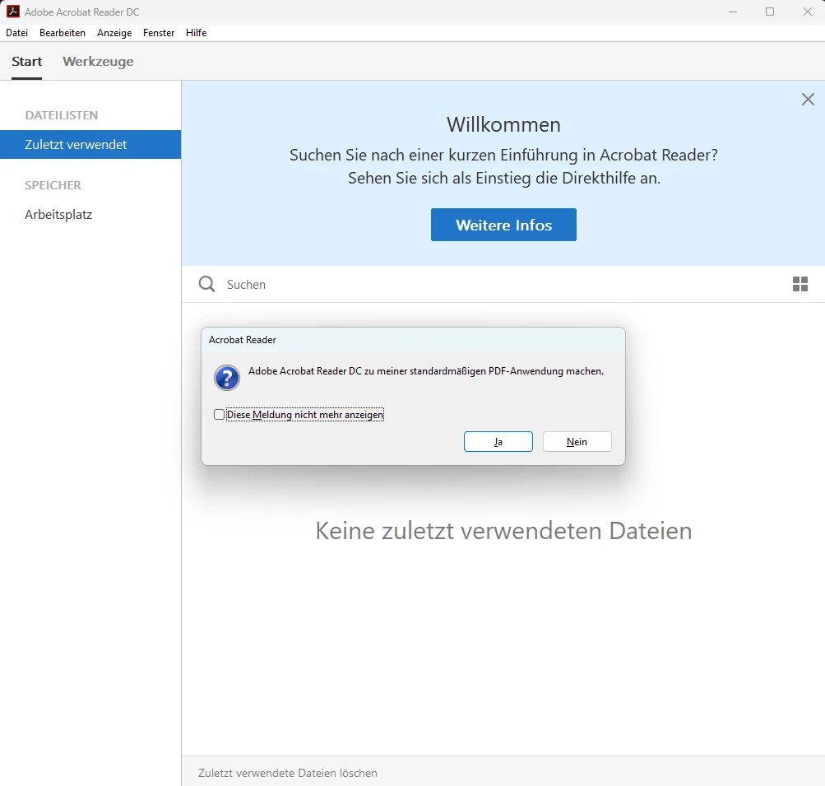Image resolution: width=825 pixels, height=786 pixels.
Task: Switch to grid view using the tiles icon
Action: point(800,284)
